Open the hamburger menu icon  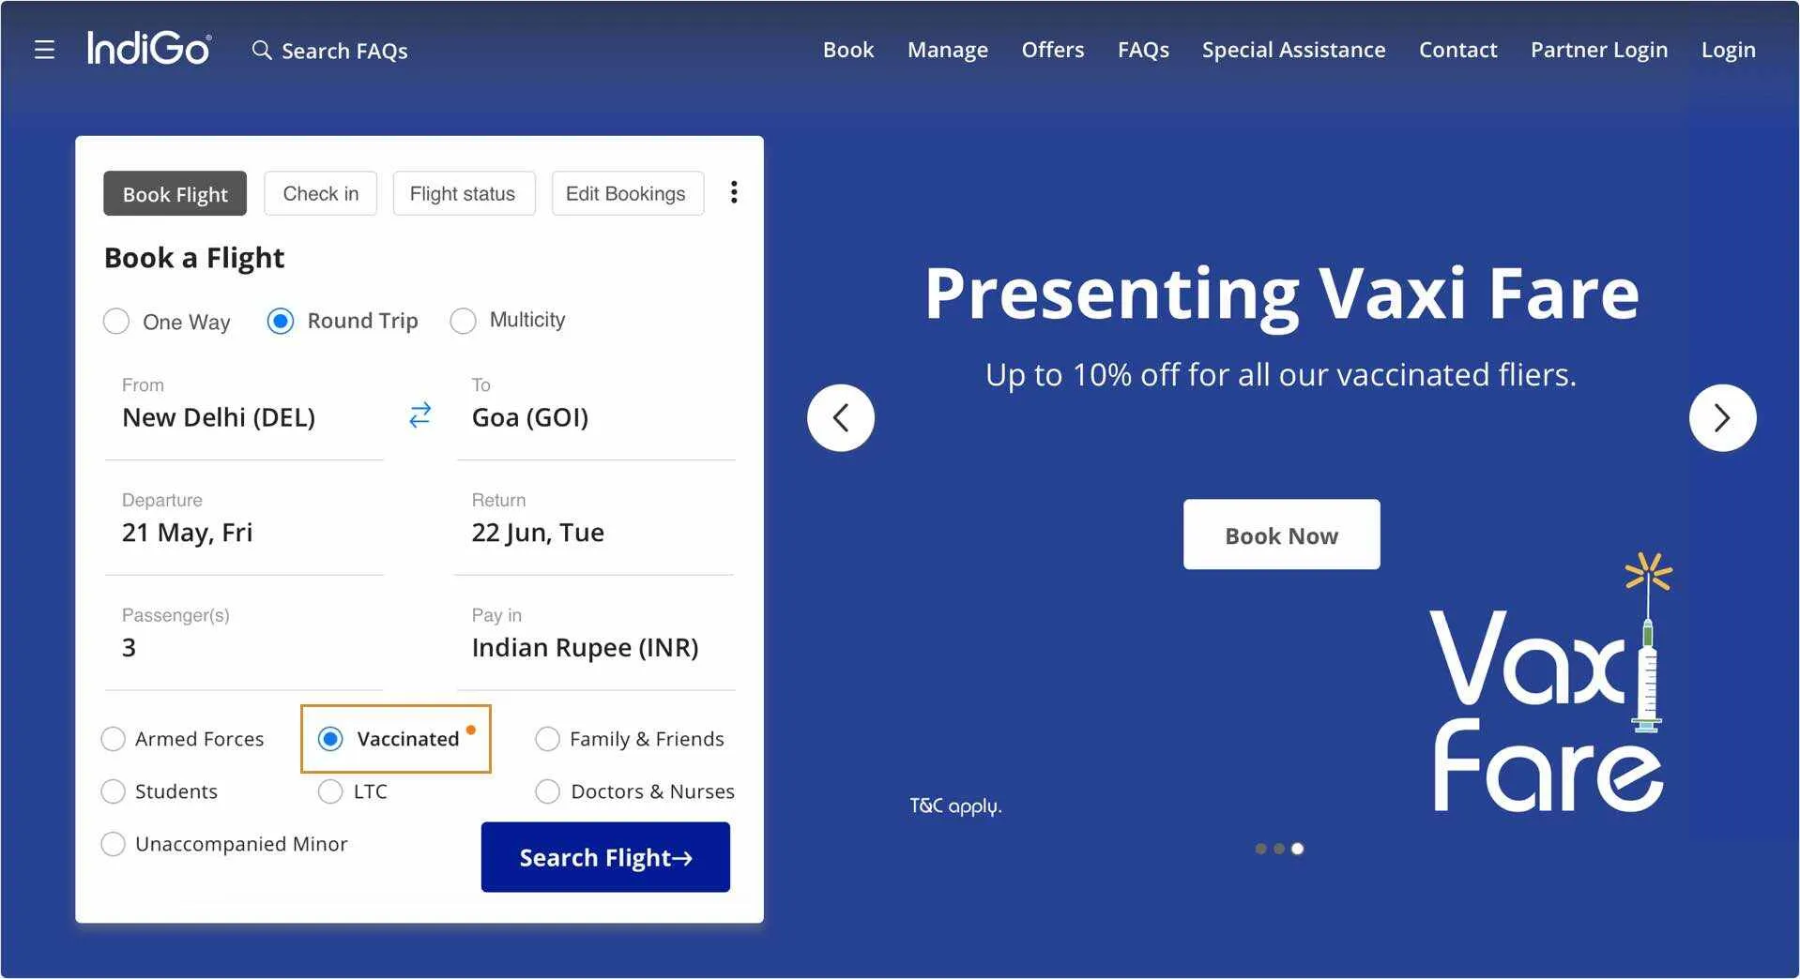(44, 50)
